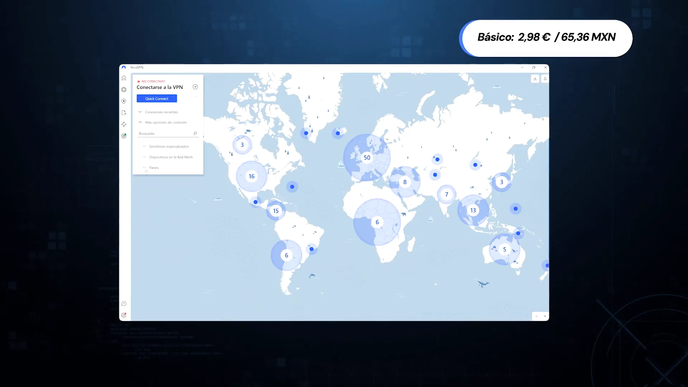
Task: Zoom in the map with plus button
Action: click(545, 316)
